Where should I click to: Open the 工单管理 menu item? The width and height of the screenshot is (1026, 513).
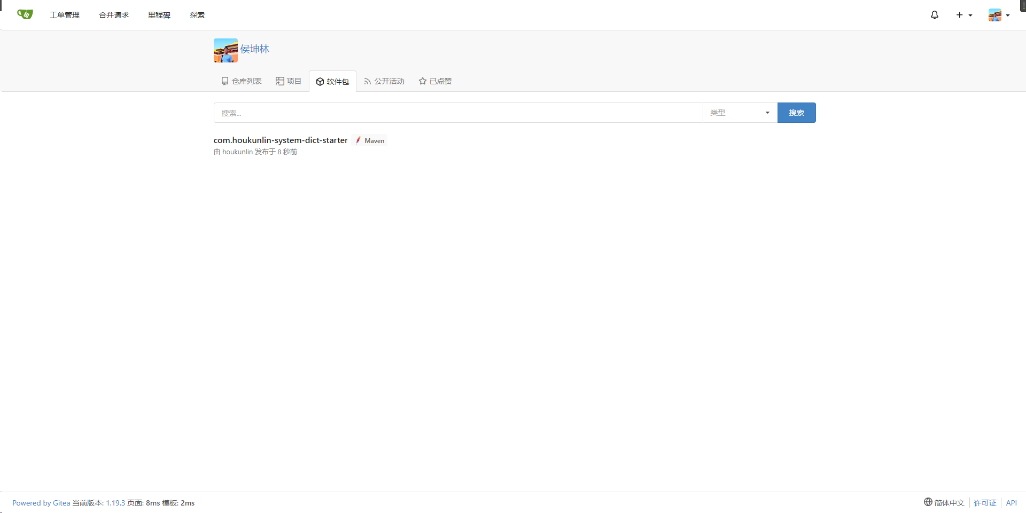[65, 15]
